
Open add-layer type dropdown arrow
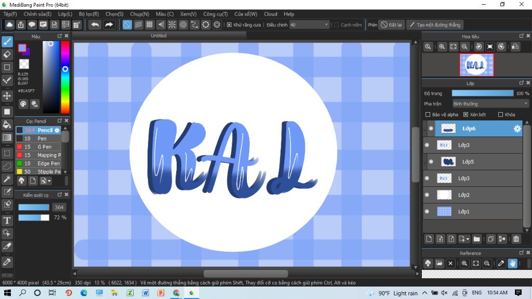[x=468, y=239]
